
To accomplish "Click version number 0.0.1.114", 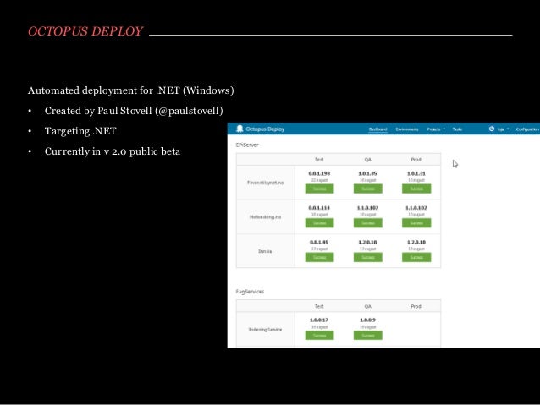I will click(319, 208).
